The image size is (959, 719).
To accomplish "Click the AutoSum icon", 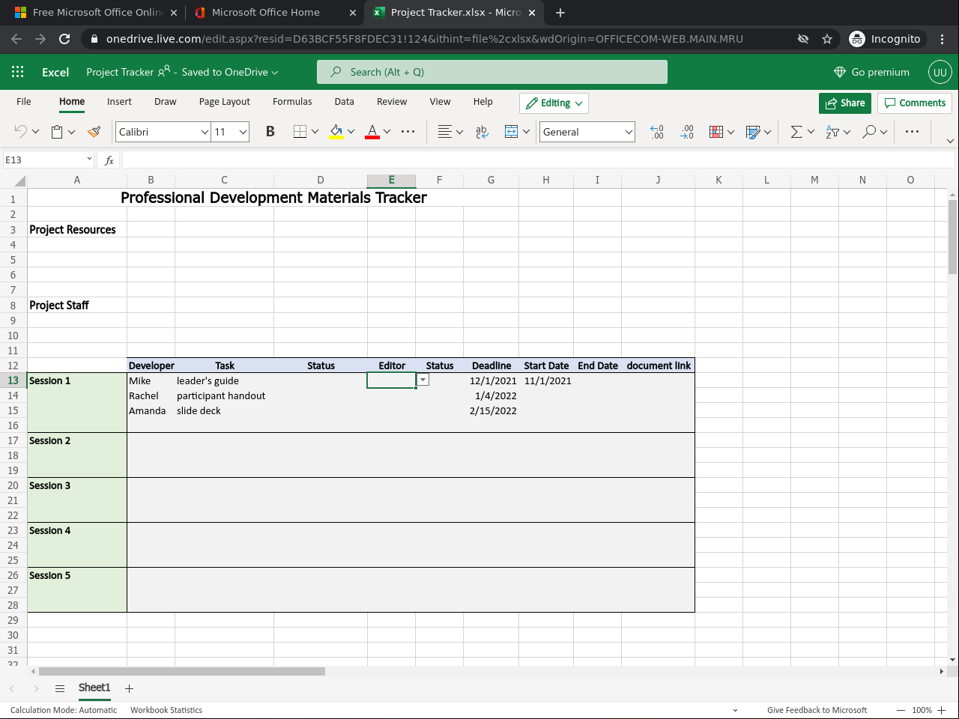I will 796,131.
